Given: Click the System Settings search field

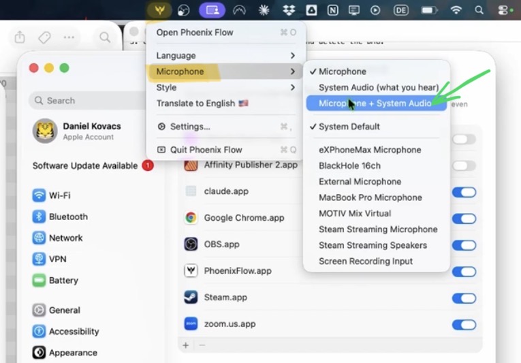Looking at the screenshot, I should point(88,100).
